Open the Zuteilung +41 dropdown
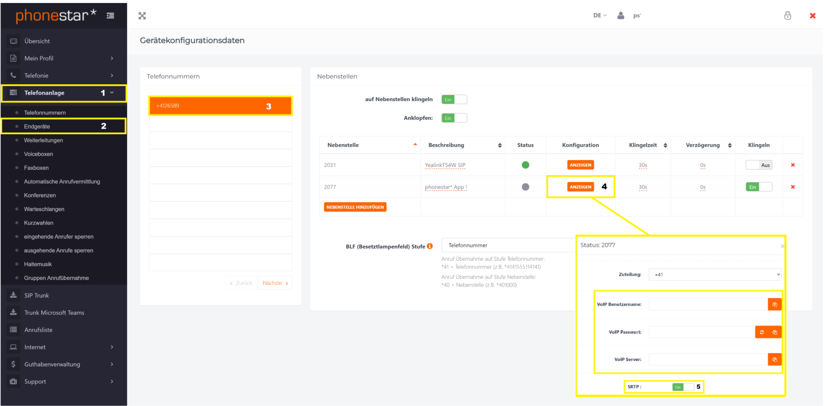Image resolution: width=825 pixels, height=406 pixels. click(x=715, y=274)
